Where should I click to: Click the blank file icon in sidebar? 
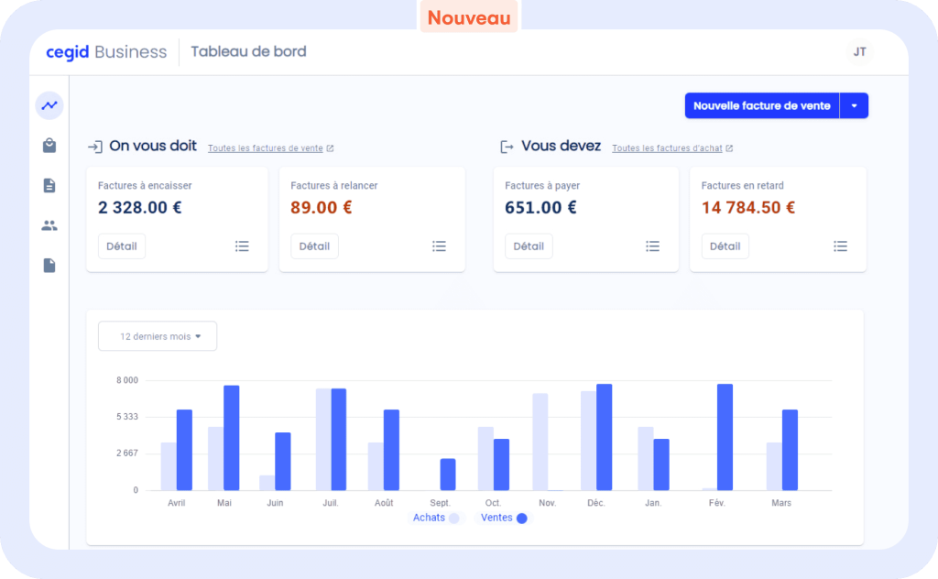click(49, 266)
